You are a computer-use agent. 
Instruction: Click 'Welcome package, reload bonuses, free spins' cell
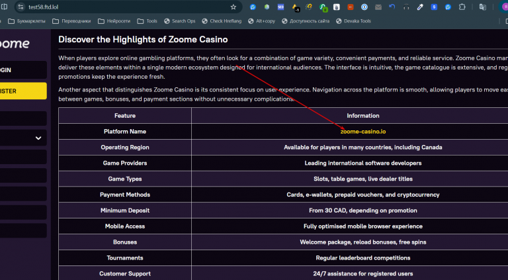coord(350,242)
